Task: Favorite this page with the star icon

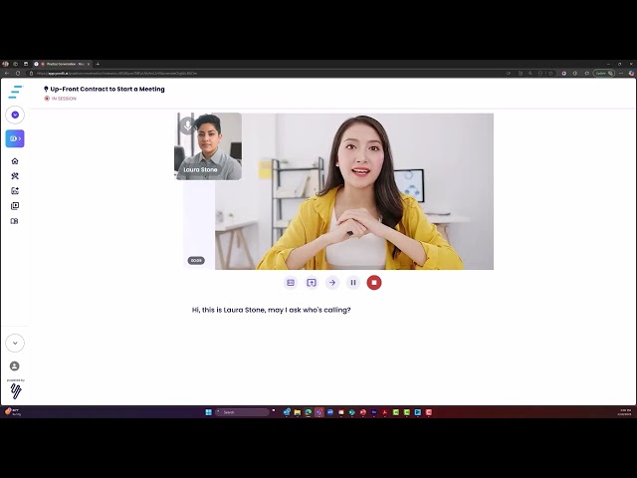Action: [x=550, y=73]
